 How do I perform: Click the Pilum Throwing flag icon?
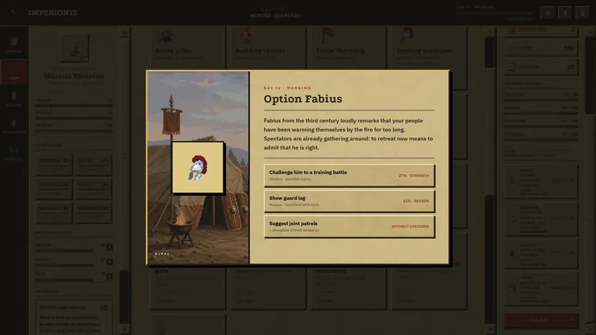click(327, 36)
